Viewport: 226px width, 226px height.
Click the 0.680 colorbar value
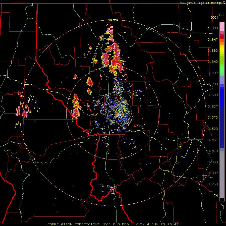pyautogui.click(x=213, y=95)
